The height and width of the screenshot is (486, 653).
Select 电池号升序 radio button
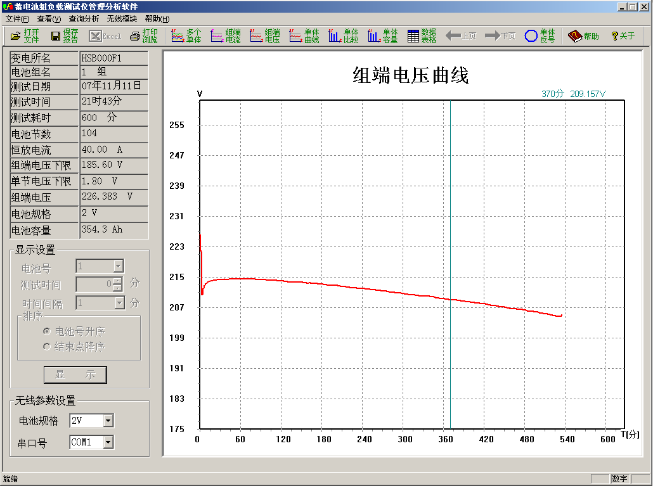pyautogui.click(x=46, y=331)
